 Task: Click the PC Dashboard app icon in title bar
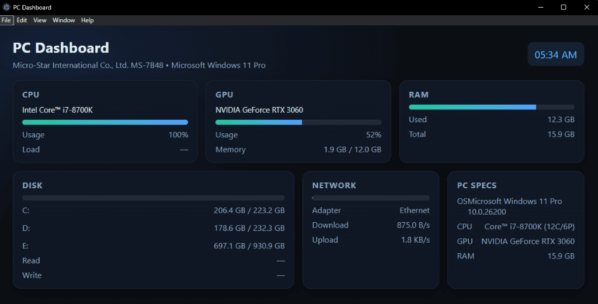pyautogui.click(x=6, y=8)
